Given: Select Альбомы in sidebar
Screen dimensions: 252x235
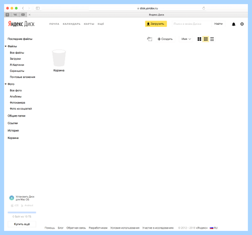Looking at the screenshot, I should pos(16,97).
